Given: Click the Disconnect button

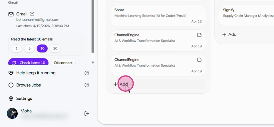Looking at the screenshot, I should coord(63,62).
